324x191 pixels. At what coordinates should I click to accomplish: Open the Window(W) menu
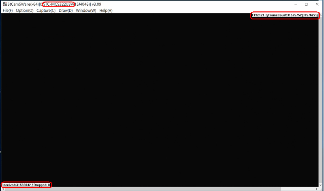86,11
